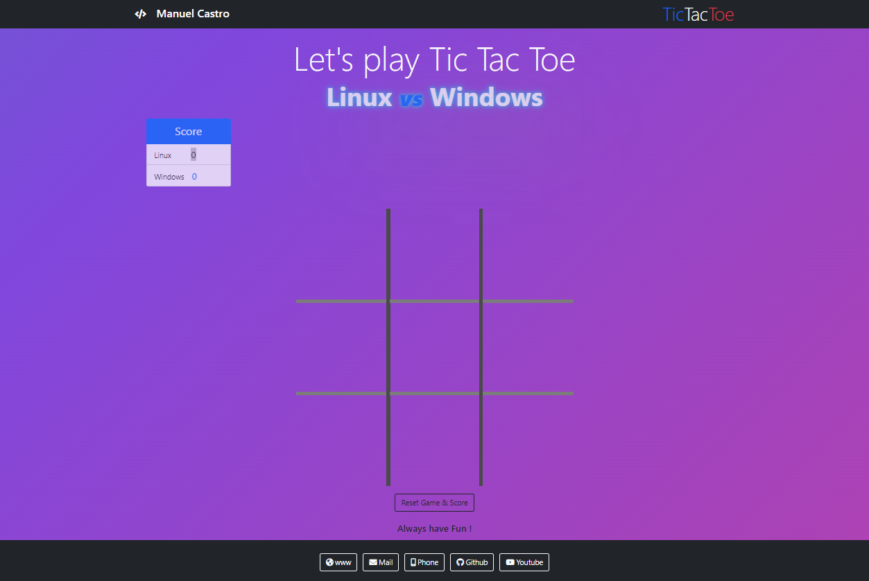The height and width of the screenshot is (581, 869).
Task: Click the Github octocat icon in footer
Action: [460, 562]
